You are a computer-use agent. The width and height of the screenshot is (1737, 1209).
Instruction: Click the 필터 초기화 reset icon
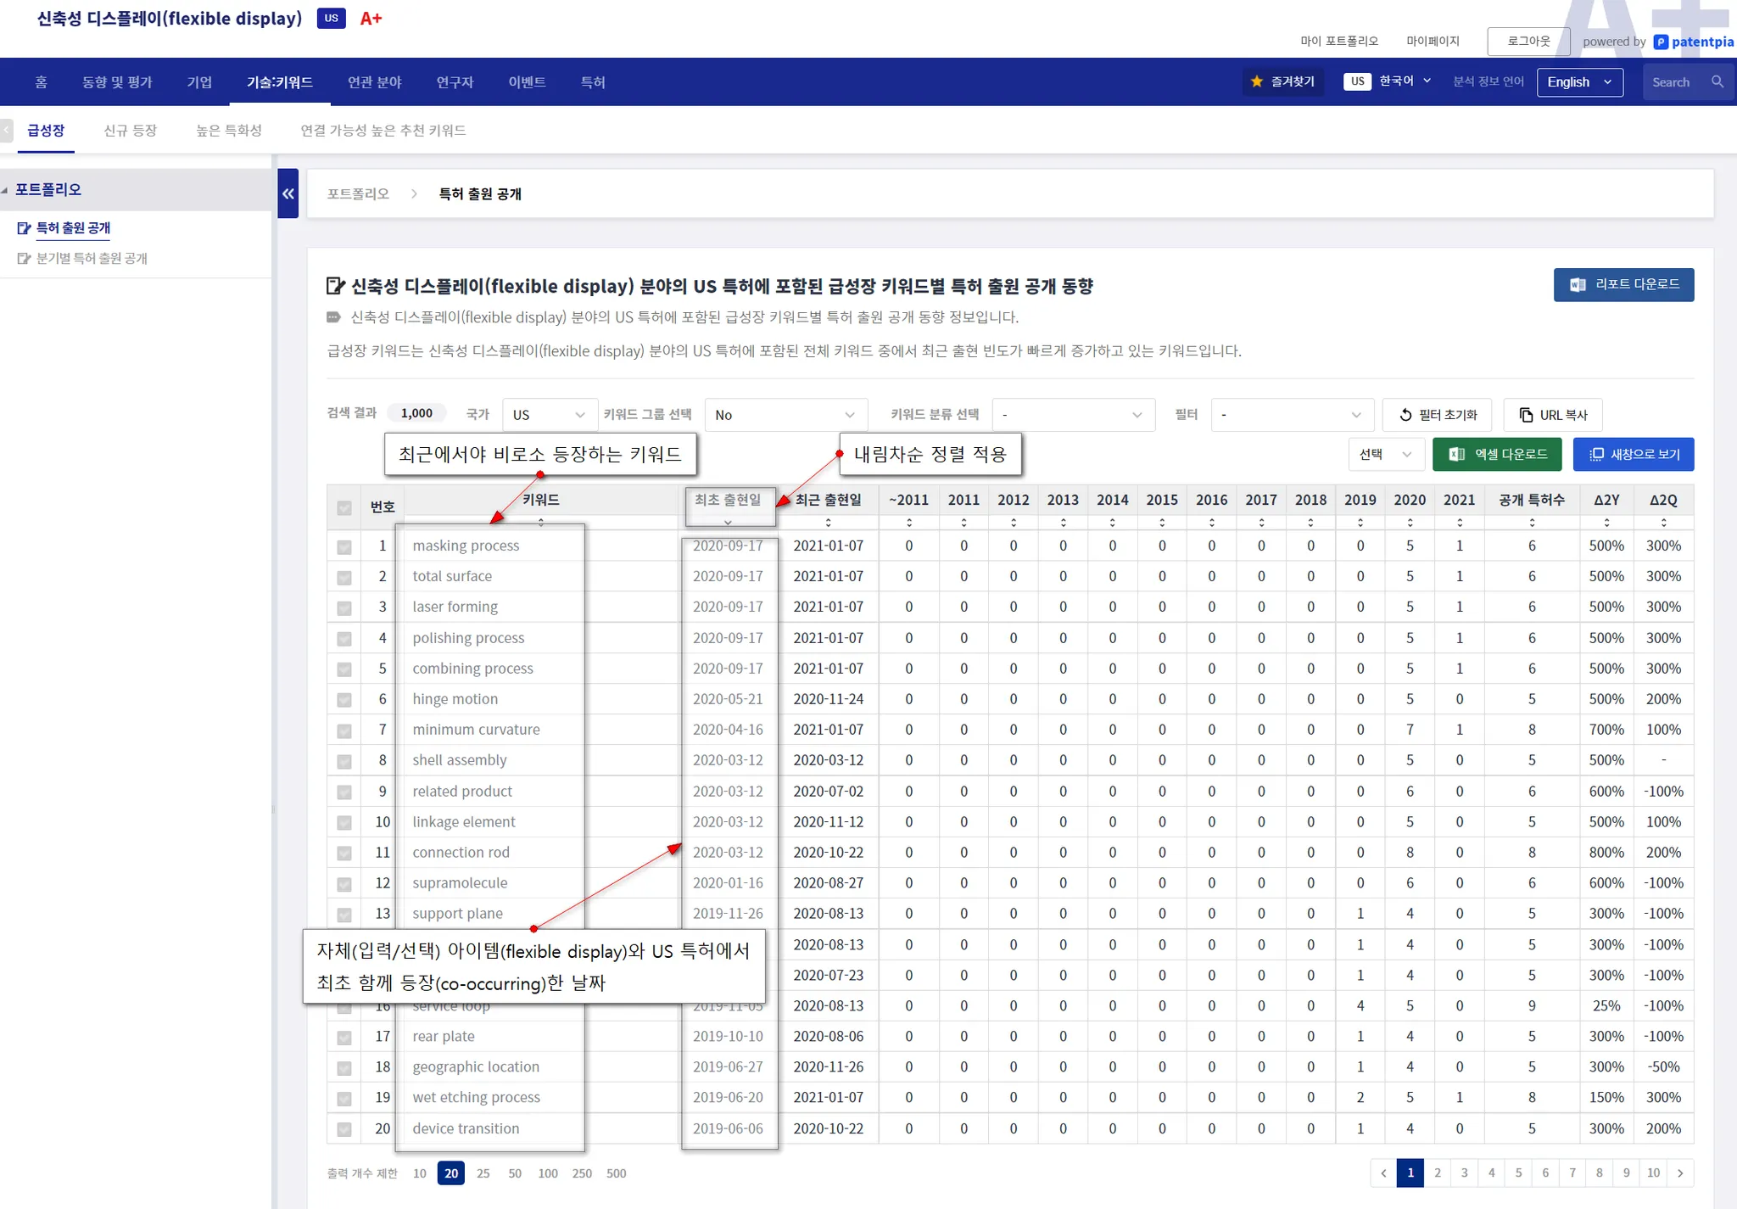[x=1405, y=415]
